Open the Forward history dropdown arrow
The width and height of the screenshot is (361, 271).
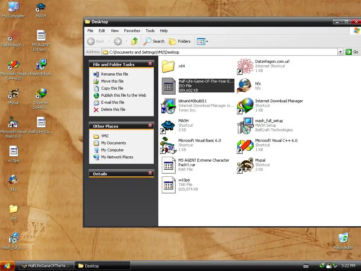[x=127, y=42]
